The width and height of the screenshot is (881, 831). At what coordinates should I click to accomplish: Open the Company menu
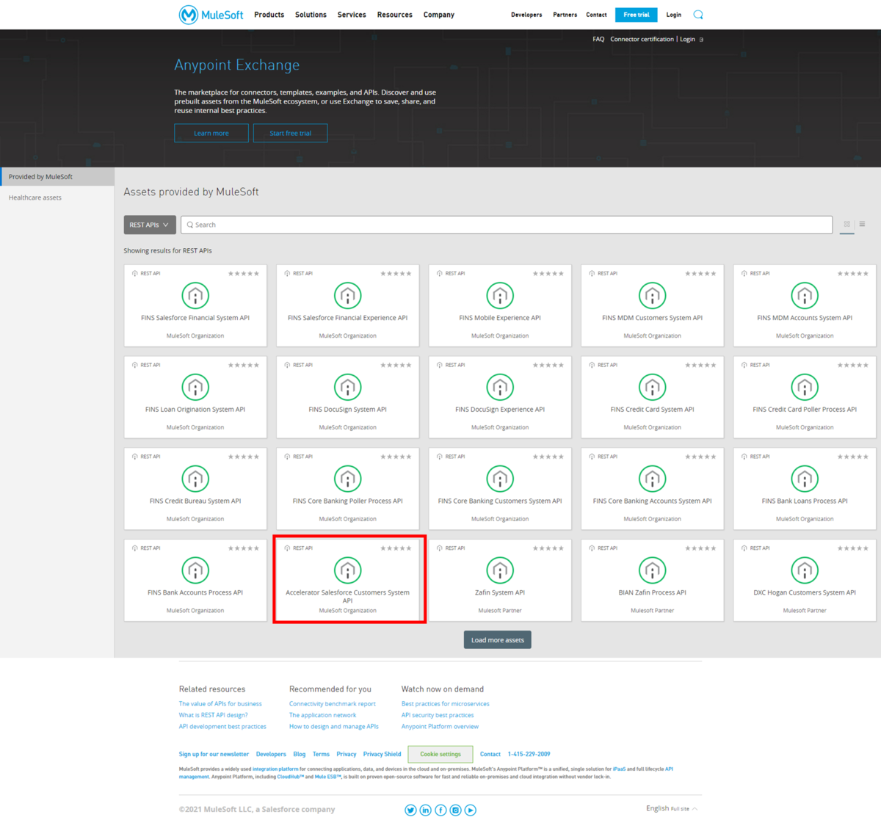click(439, 15)
